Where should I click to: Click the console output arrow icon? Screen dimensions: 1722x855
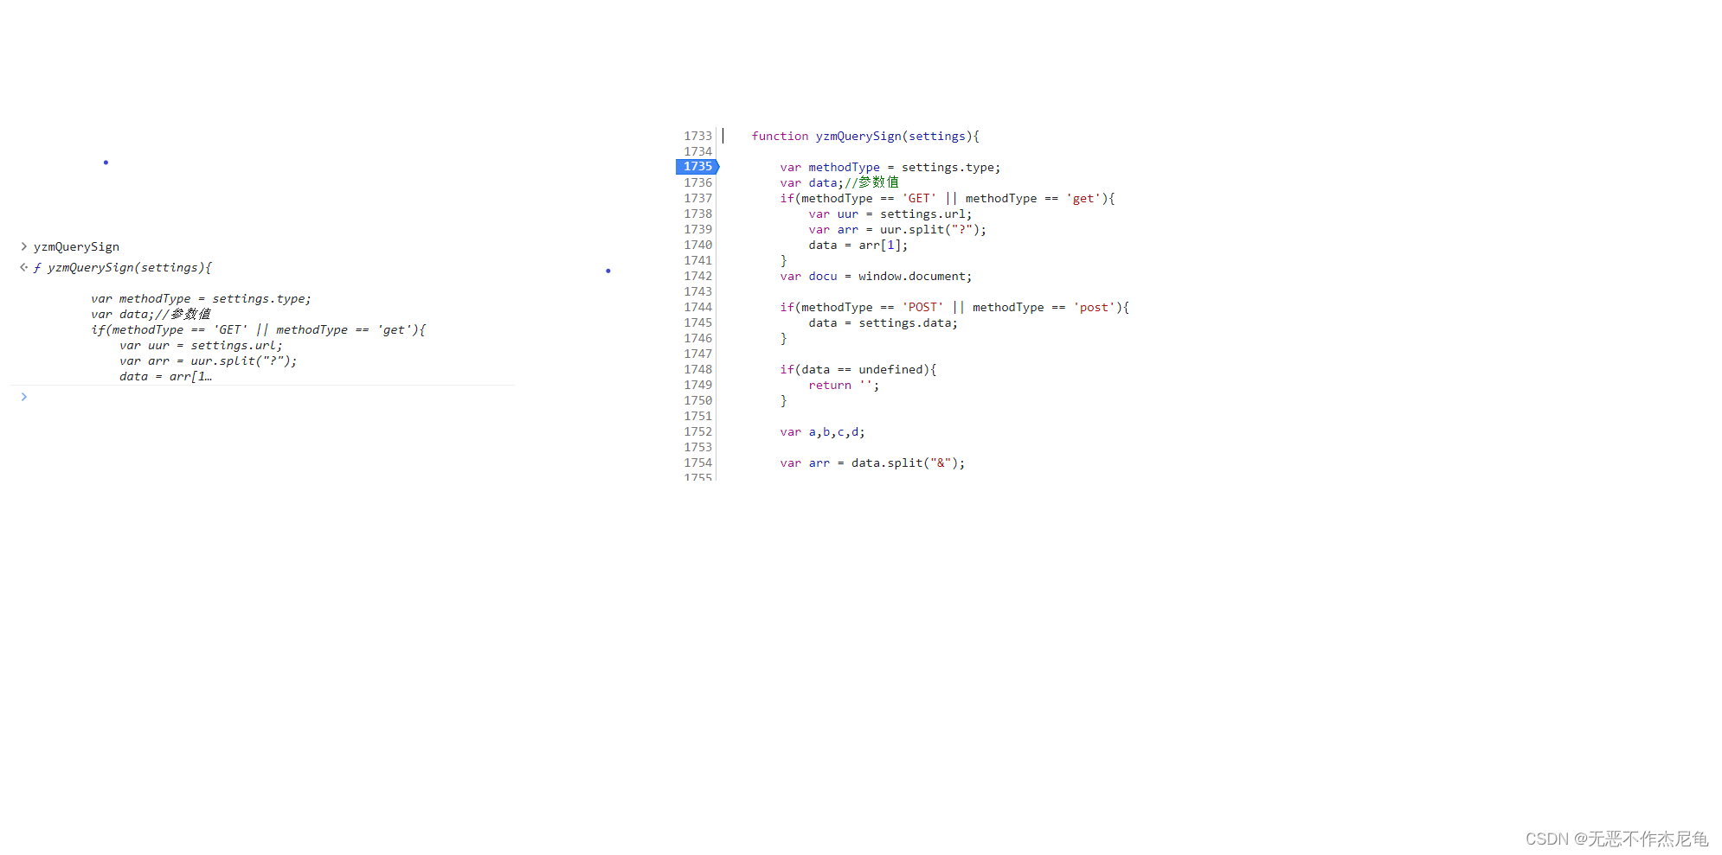(23, 267)
